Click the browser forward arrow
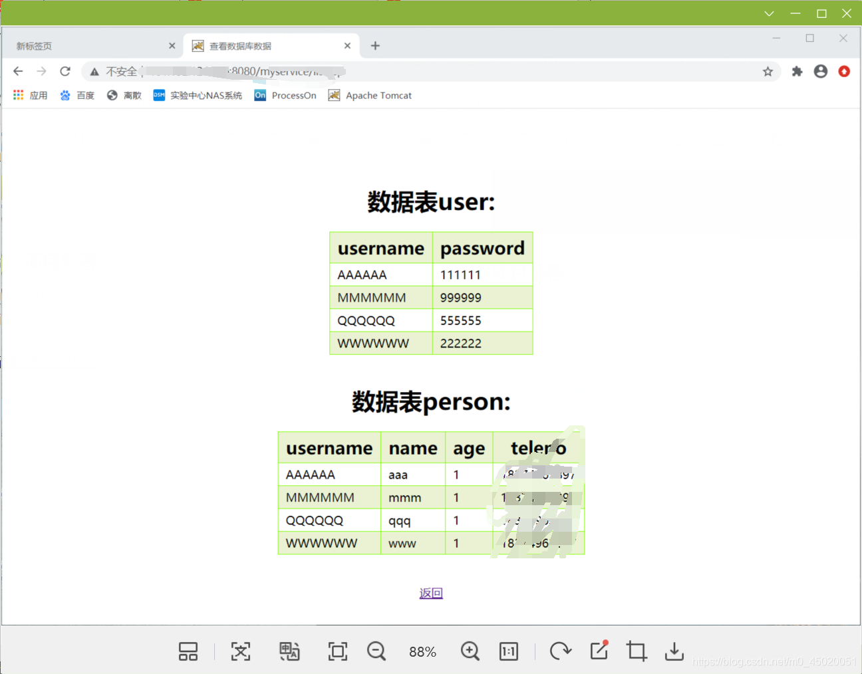Image resolution: width=862 pixels, height=674 pixels. coord(41,71)
